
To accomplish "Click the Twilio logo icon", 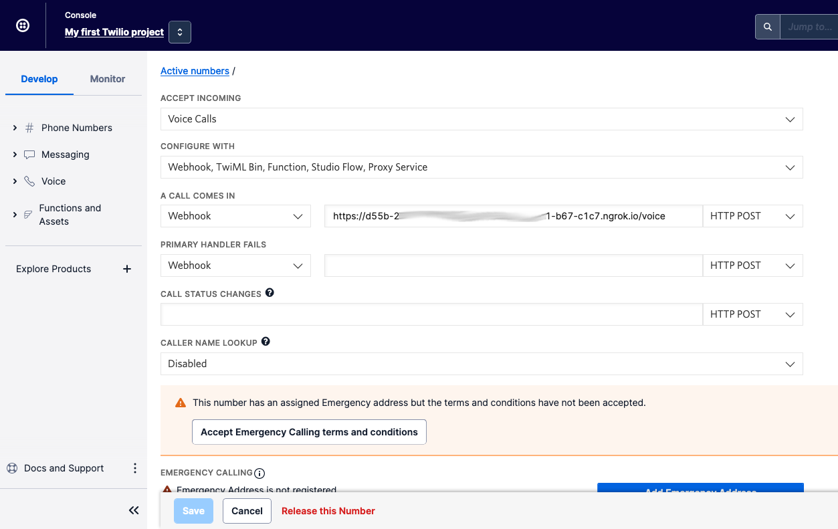I will (23, 26).
